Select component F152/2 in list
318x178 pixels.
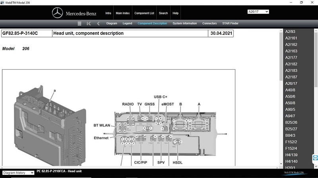[291, 142]
